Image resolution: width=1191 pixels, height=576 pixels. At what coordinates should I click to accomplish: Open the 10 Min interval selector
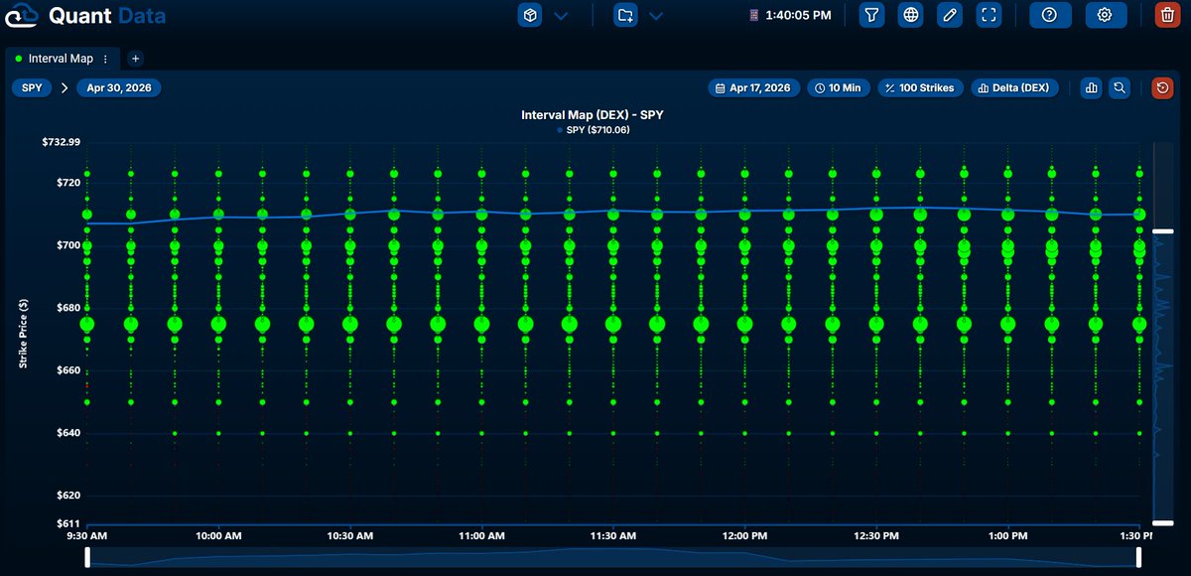pos(838,87)
